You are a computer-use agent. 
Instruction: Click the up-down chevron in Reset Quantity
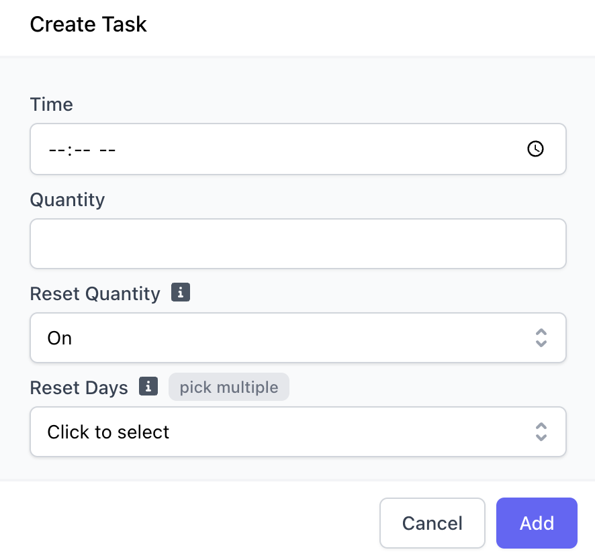(541, 338)
